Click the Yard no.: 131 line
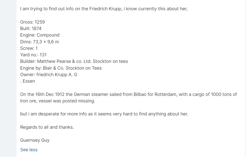The height and width of the screenshot is (157, 246). [x=33, y=55]
